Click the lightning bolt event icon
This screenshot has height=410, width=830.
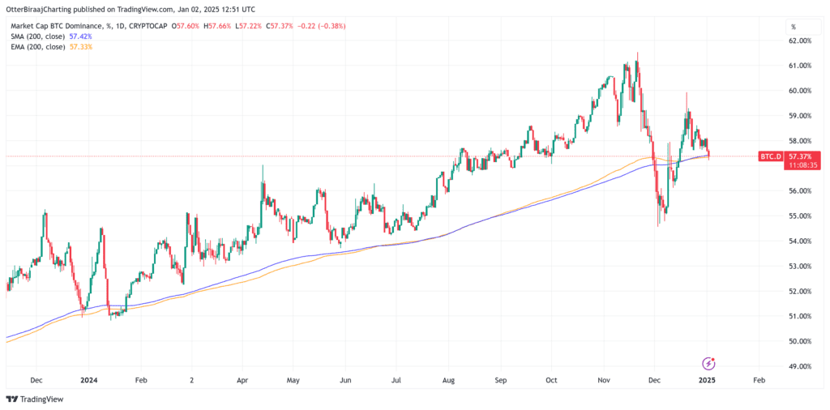click(x=708, y=363)
